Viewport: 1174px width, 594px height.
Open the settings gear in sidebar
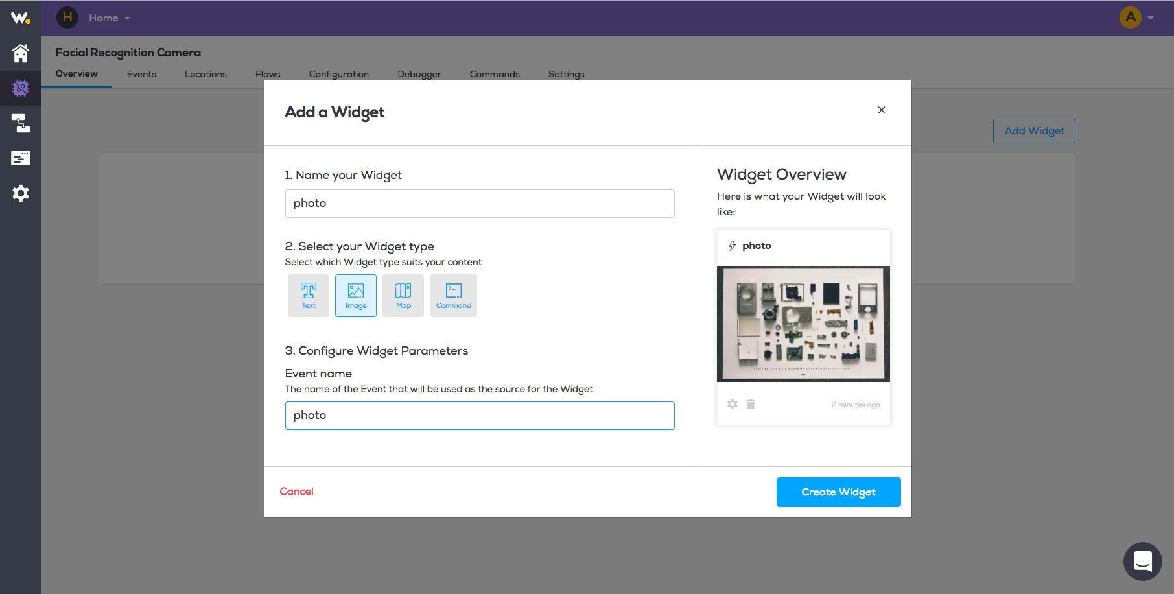click(x=21, y=193)
